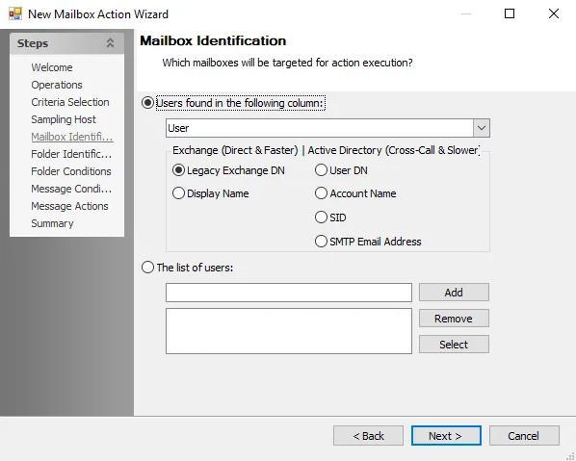Go to the Welcome step
Image resolution: width=576 pixels, height=461 pixels.
pyautogui.click(x=52, y=67)
